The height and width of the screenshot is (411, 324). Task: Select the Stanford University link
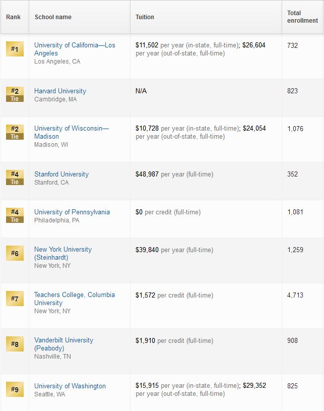(x=61, y=174)
